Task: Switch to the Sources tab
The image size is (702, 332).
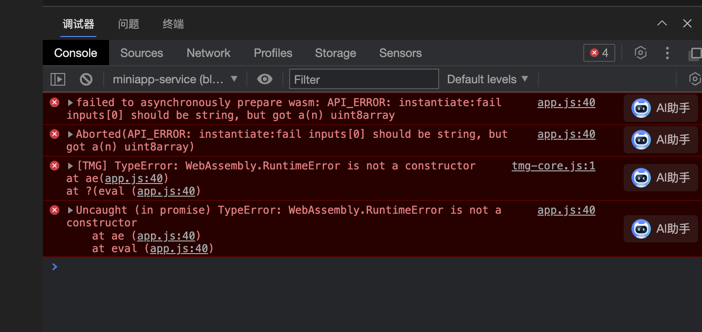Action: (x=142, y=53)
